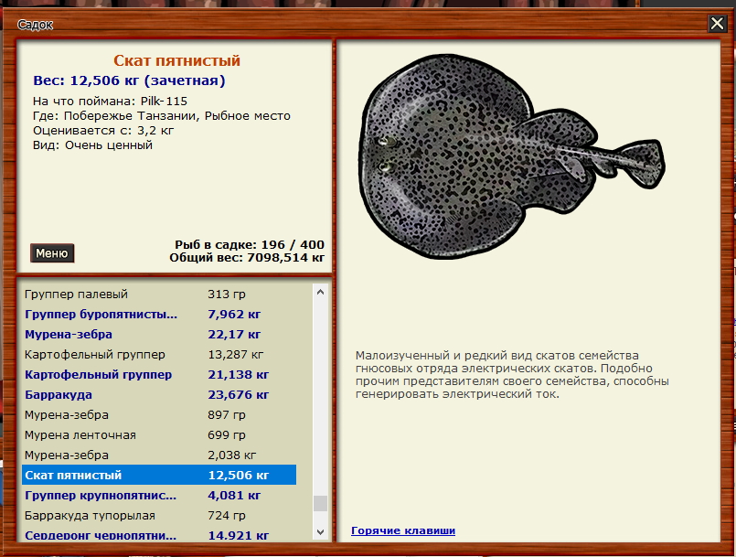Select the Мурена-зебра 897 гр row
Image resolution: width=736 pixels, height=557 pixels.
[159, 415]
